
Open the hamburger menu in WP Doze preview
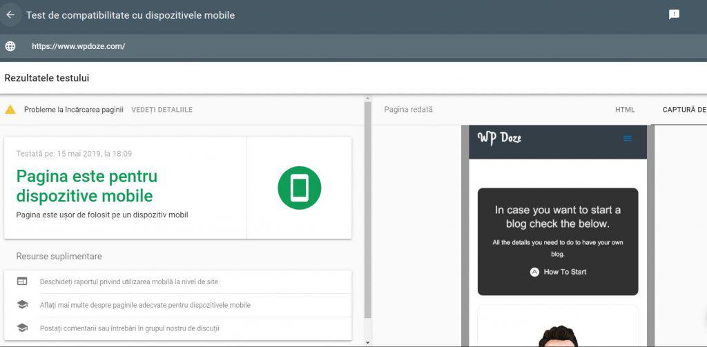(627, 139)
